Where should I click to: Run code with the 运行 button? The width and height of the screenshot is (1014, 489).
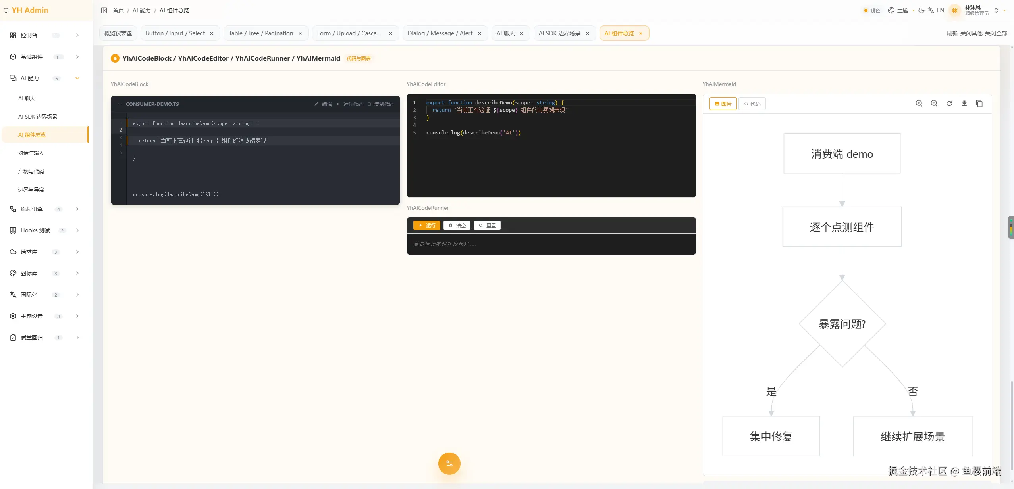(x=426, y=225)
